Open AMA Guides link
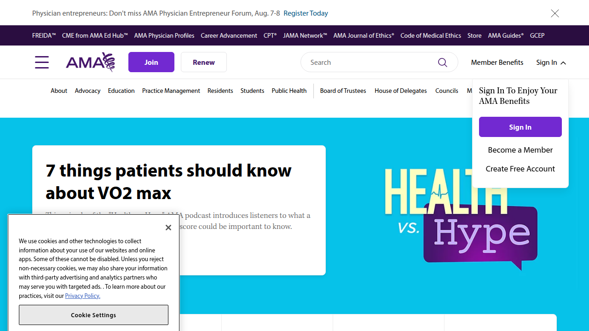This screenshot has height=331, width=589. point(506,35)
